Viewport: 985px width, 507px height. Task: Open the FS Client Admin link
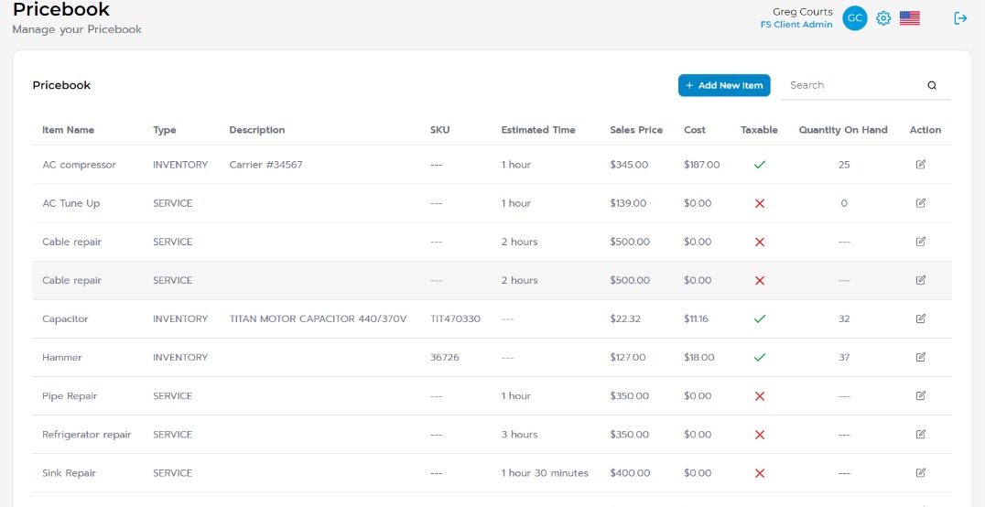(x=796, y=25)
